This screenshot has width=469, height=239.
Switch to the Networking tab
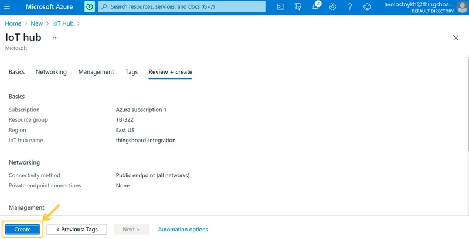coord(51,72)
